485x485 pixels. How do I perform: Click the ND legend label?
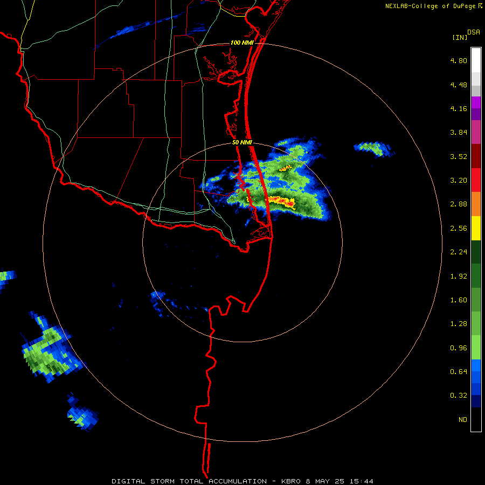click(463, 420)
